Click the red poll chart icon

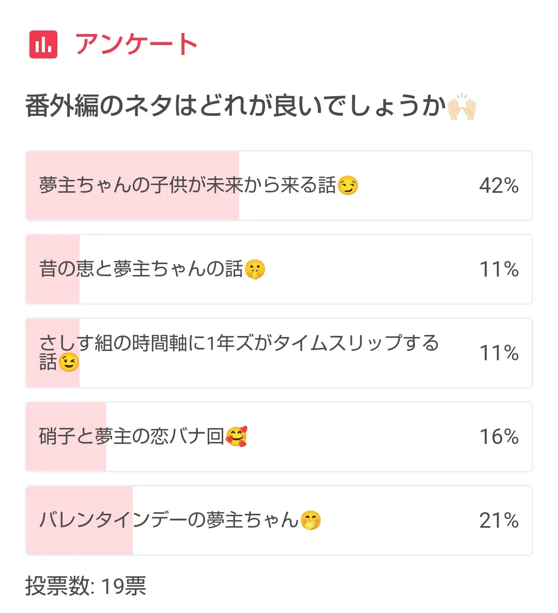tap(43, 44)
